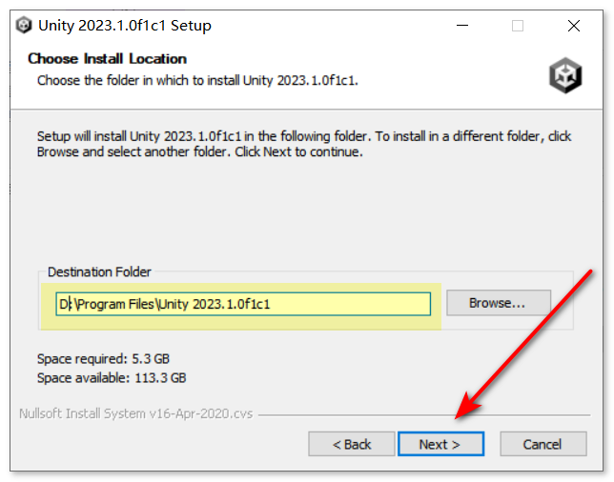Click the disabled maximize window button
The height and width of the screenshot is (482, 614).
pyautogui.click(x=518, y=26)
